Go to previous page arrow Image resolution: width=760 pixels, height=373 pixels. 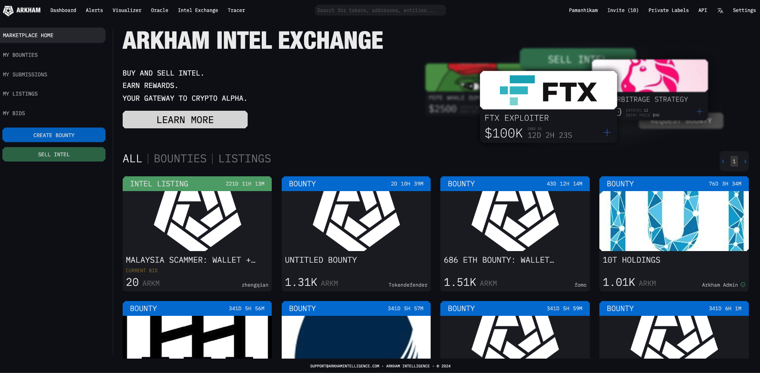tap(723, 162)
